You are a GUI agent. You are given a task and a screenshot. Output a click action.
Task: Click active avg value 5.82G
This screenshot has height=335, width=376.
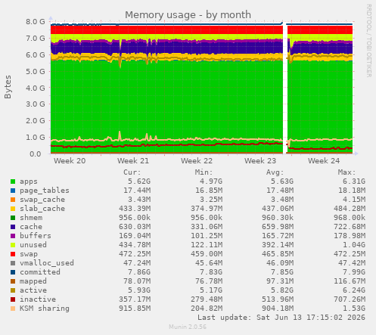282,290
